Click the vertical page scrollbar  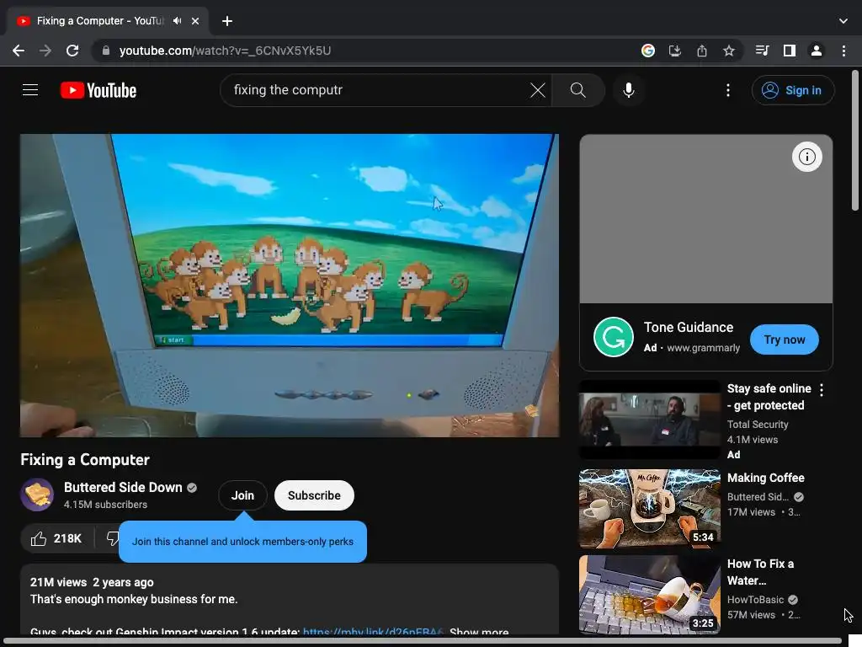point(855,141)
